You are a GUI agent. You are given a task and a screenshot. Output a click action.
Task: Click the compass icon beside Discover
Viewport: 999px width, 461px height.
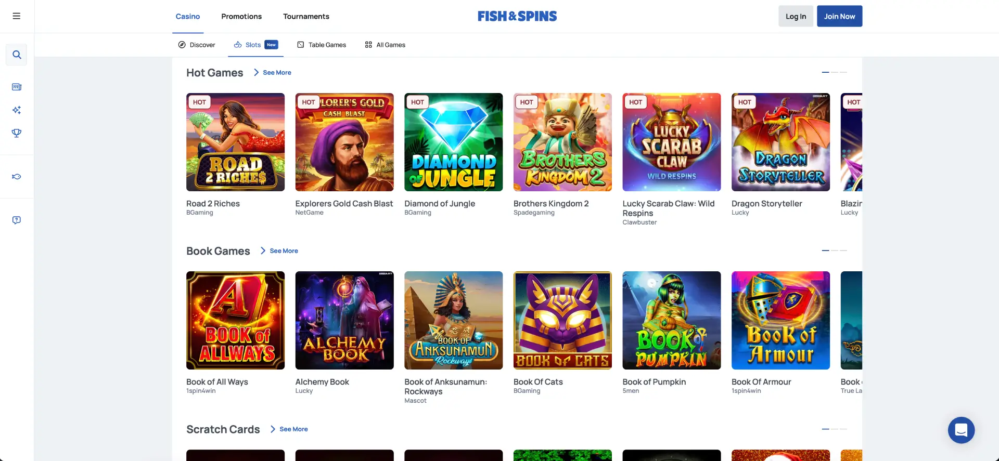click(x=182, y=45)
